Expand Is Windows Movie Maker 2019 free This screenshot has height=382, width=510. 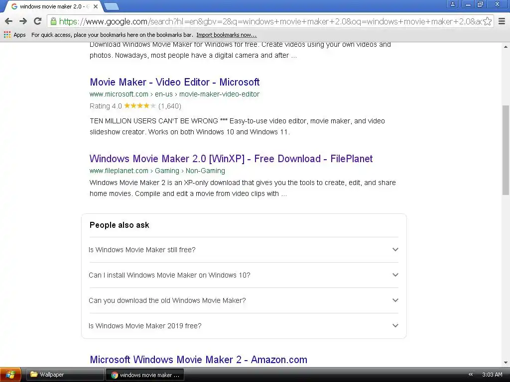point(244,326)
